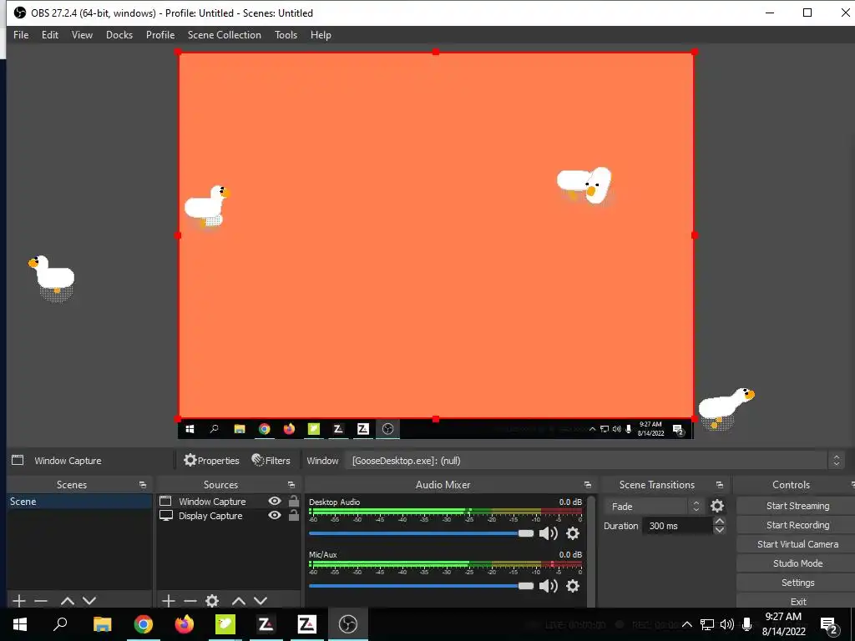
Task: Remove the selected scene with minus icon
Action: pyautogui.click(x=41, y=601)
